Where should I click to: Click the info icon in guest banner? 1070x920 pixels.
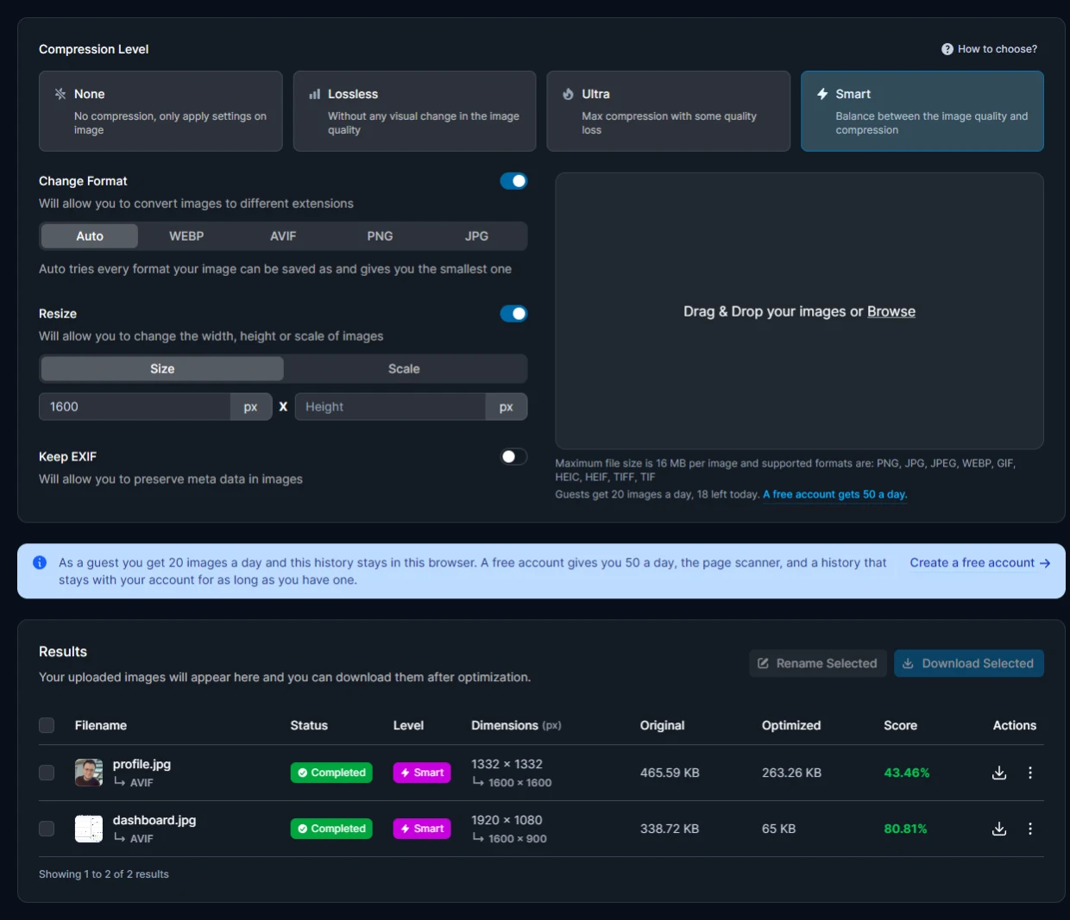pyautogui.click(x=40, y=562)
